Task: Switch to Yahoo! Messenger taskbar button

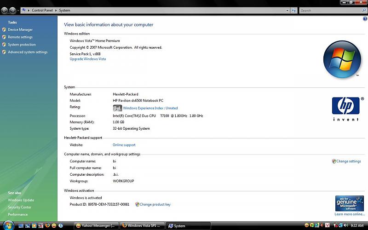Action: coord(96,226)
